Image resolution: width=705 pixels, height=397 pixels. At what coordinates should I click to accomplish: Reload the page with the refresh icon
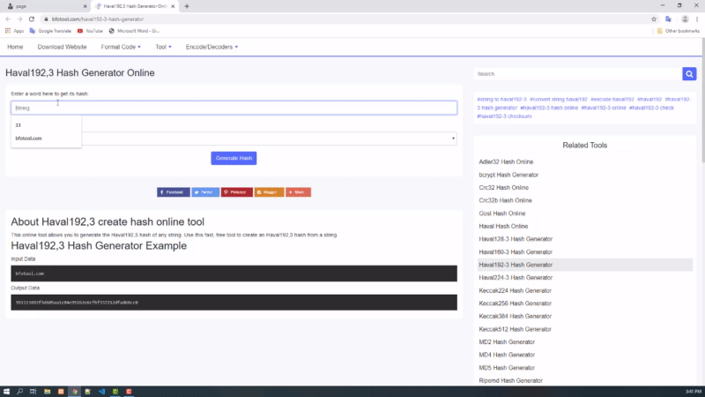32,18
